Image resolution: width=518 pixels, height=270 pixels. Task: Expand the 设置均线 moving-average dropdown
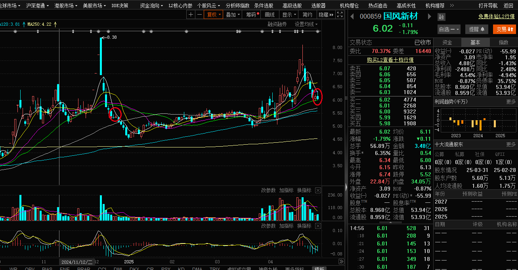pyautogui.click(x=306, y=24)
